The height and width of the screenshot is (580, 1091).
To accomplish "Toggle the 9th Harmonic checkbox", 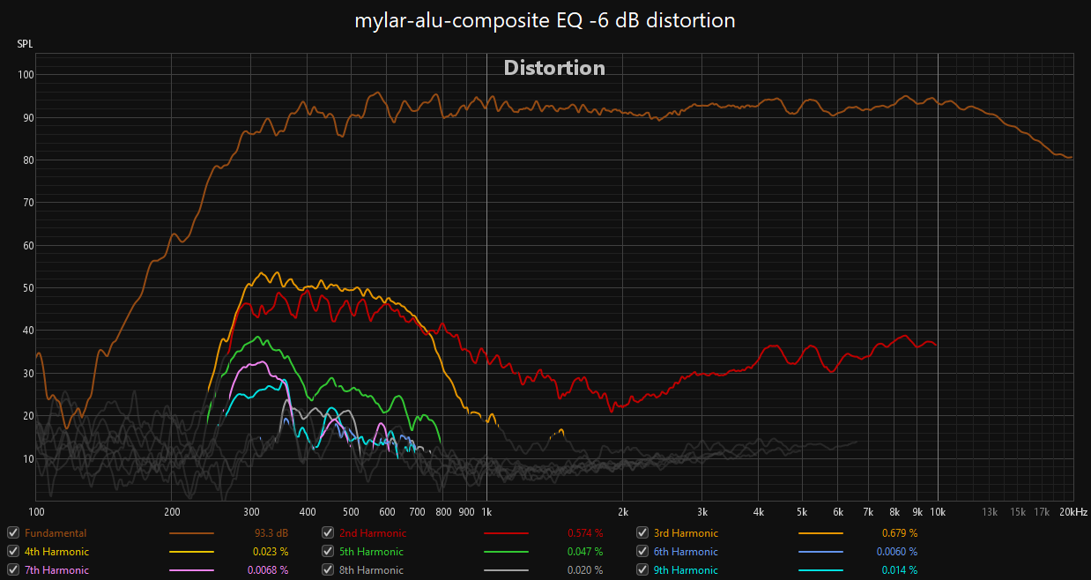I will 642,570.
